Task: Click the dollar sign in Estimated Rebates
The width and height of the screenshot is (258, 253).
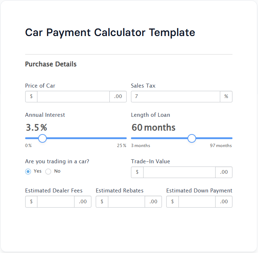Action: 102,202
